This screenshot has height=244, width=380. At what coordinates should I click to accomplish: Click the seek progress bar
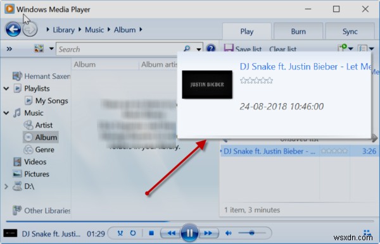(x=190, y=221)
